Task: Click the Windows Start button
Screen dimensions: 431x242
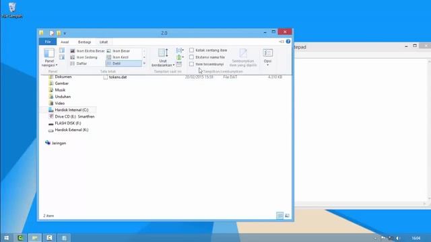Action: point(6,238)
